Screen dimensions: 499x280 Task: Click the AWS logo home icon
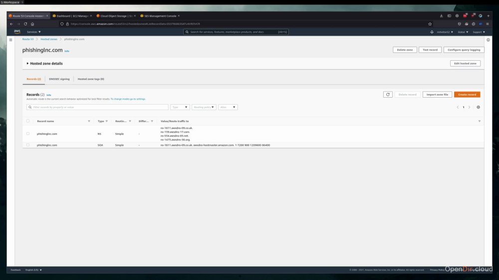17,32
